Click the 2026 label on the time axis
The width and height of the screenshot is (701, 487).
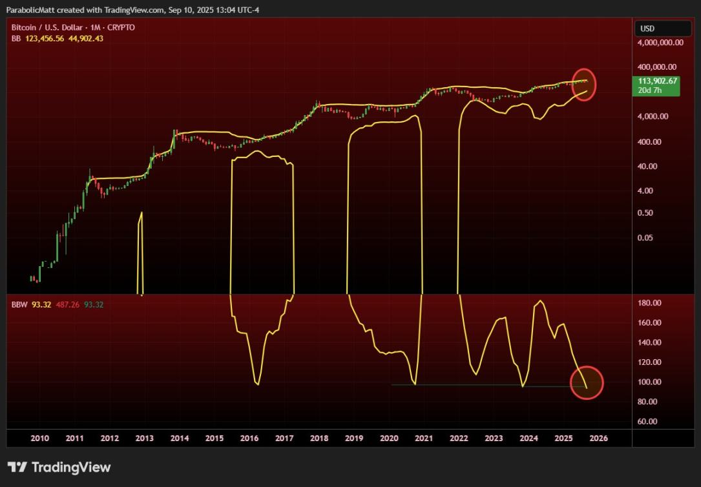click(598, 438)
